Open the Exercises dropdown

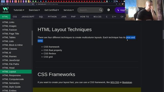(x=34, y=10)
